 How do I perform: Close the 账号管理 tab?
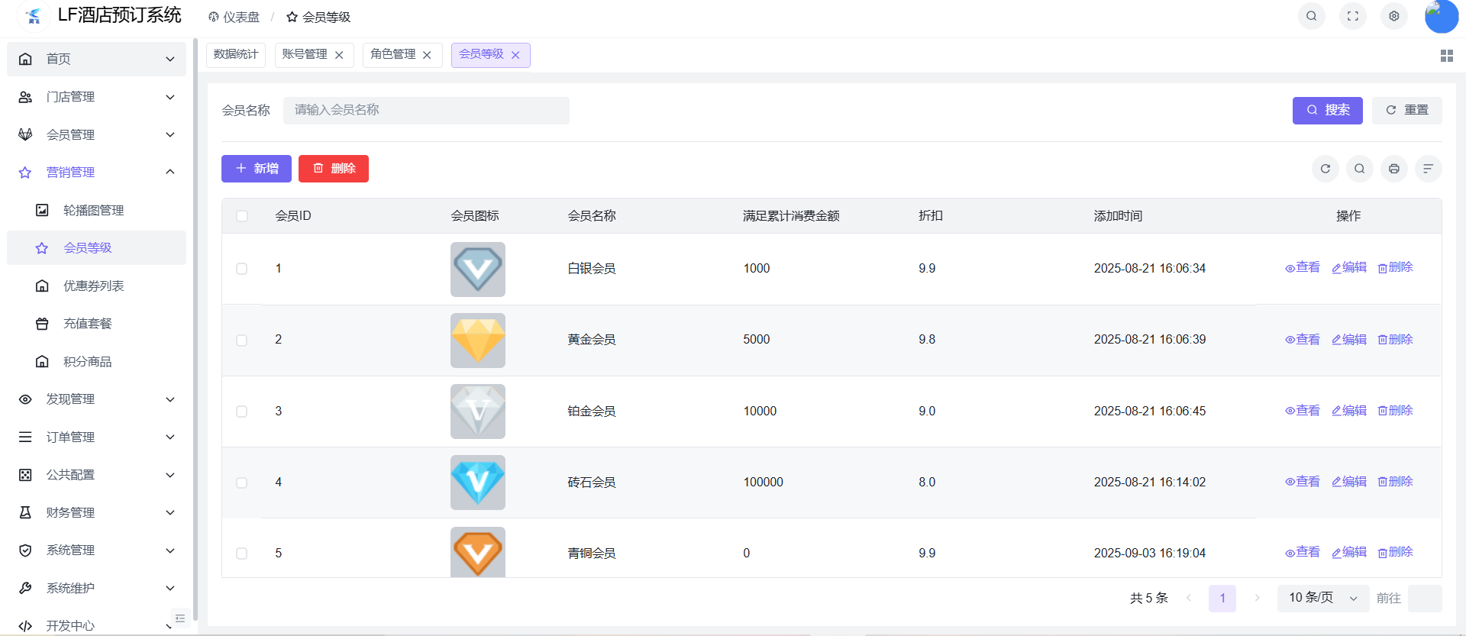339,55
